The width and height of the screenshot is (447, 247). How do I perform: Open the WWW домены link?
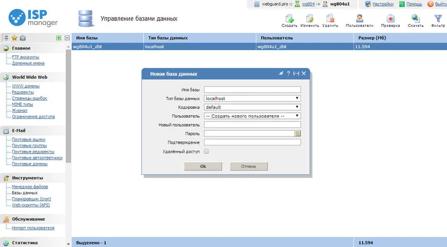point(26,86)
